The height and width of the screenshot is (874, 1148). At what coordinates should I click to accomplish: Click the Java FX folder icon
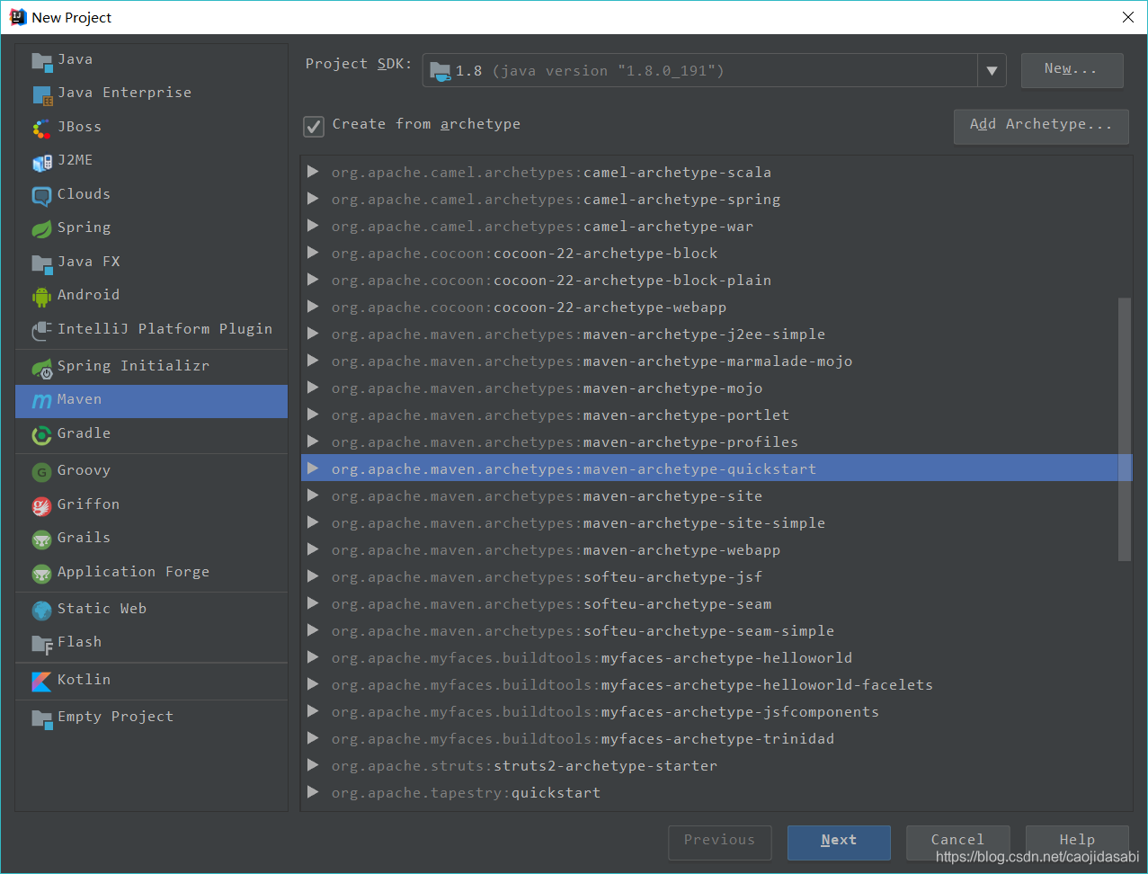42,263
